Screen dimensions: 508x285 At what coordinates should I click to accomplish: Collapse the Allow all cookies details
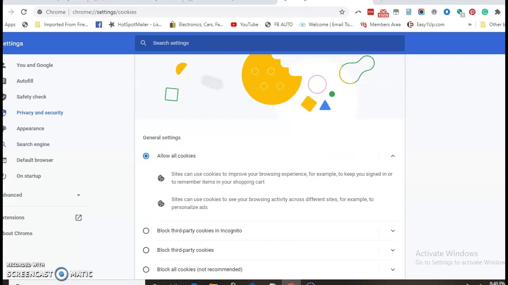(393, 156)
